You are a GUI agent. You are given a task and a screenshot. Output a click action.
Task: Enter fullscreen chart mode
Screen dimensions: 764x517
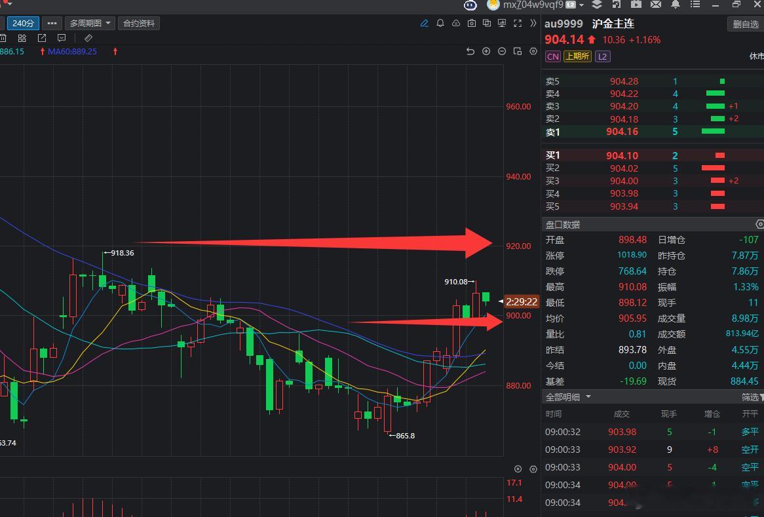518,24
